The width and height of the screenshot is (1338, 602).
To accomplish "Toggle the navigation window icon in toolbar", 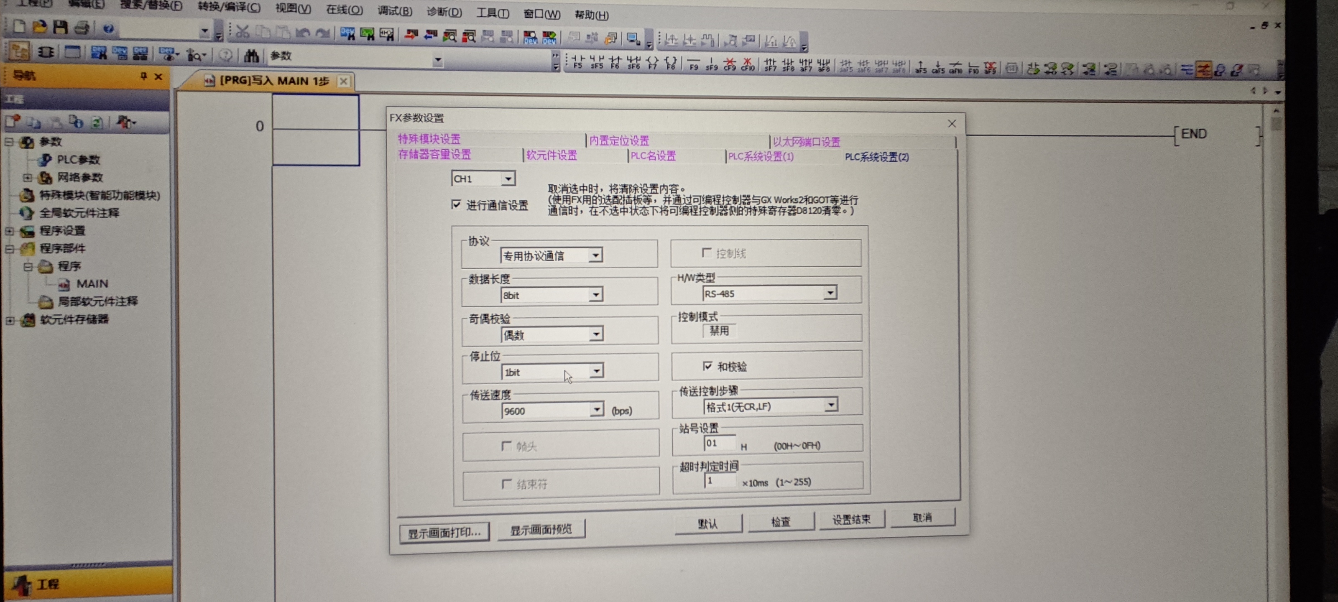I will [x=19, y=51].
